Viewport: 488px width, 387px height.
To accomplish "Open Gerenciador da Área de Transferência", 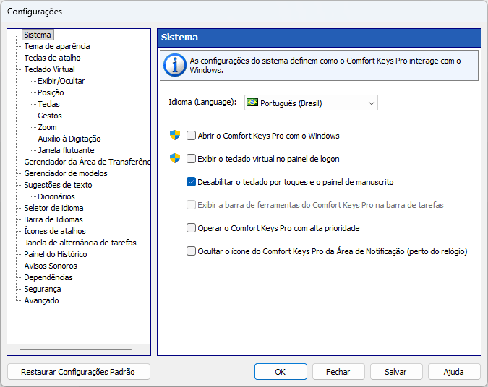I will 87,162.
